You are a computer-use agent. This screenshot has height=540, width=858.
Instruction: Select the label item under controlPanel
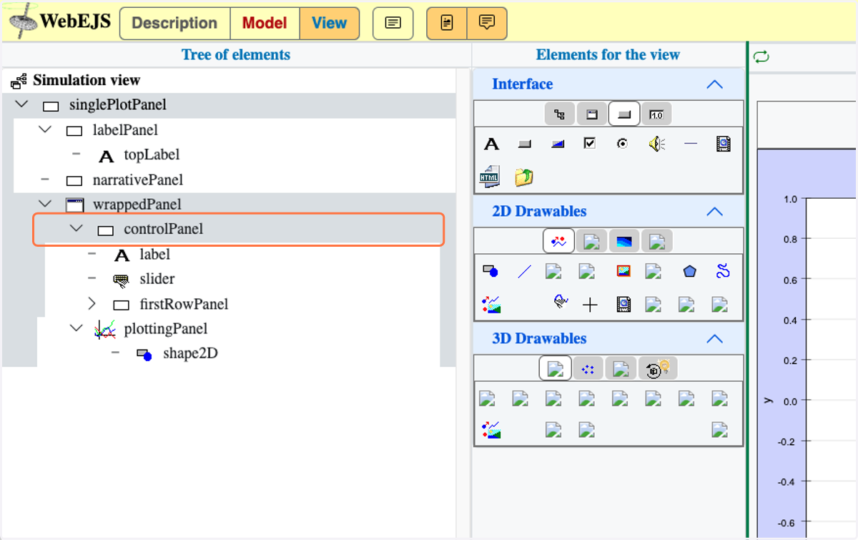tap(155, 254)
